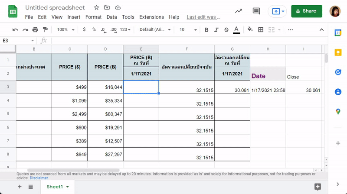The image size is (347, 194).
Task: Select the paint format tool
Action: click(x=45, y=29)
